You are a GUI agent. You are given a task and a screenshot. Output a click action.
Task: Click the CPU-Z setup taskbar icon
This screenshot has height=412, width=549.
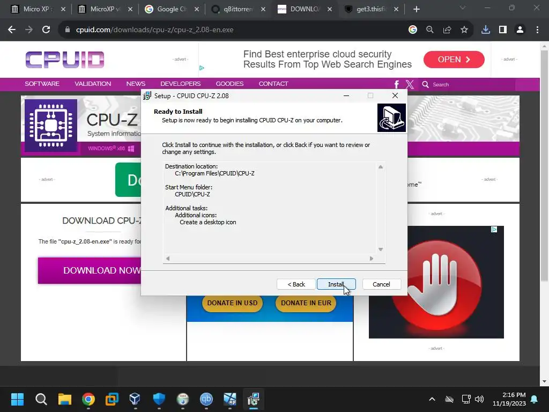(254, 399)
